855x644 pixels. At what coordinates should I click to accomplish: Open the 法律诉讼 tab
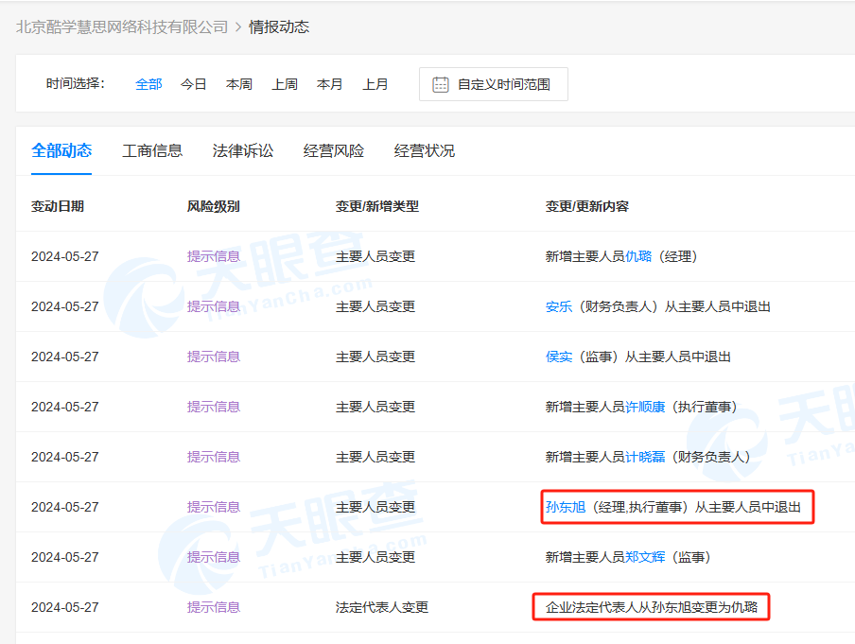point(243,150)
